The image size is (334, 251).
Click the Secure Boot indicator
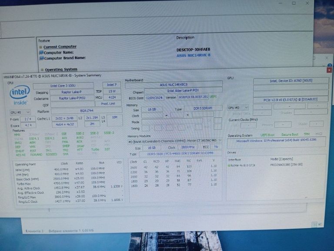pos(290,135)
